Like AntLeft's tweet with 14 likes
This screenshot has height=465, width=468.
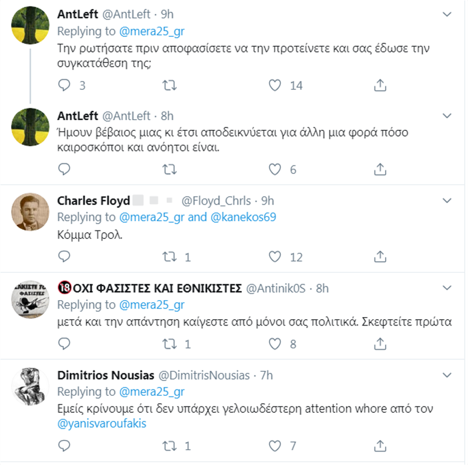point(274,85)
